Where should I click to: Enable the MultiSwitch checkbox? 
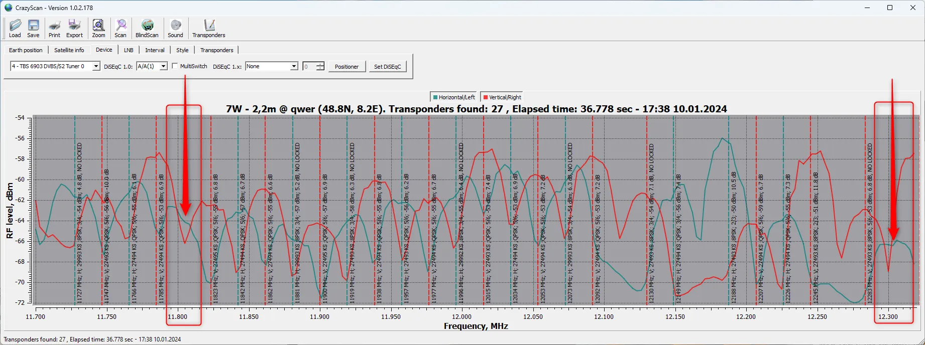tap(175, 66)
